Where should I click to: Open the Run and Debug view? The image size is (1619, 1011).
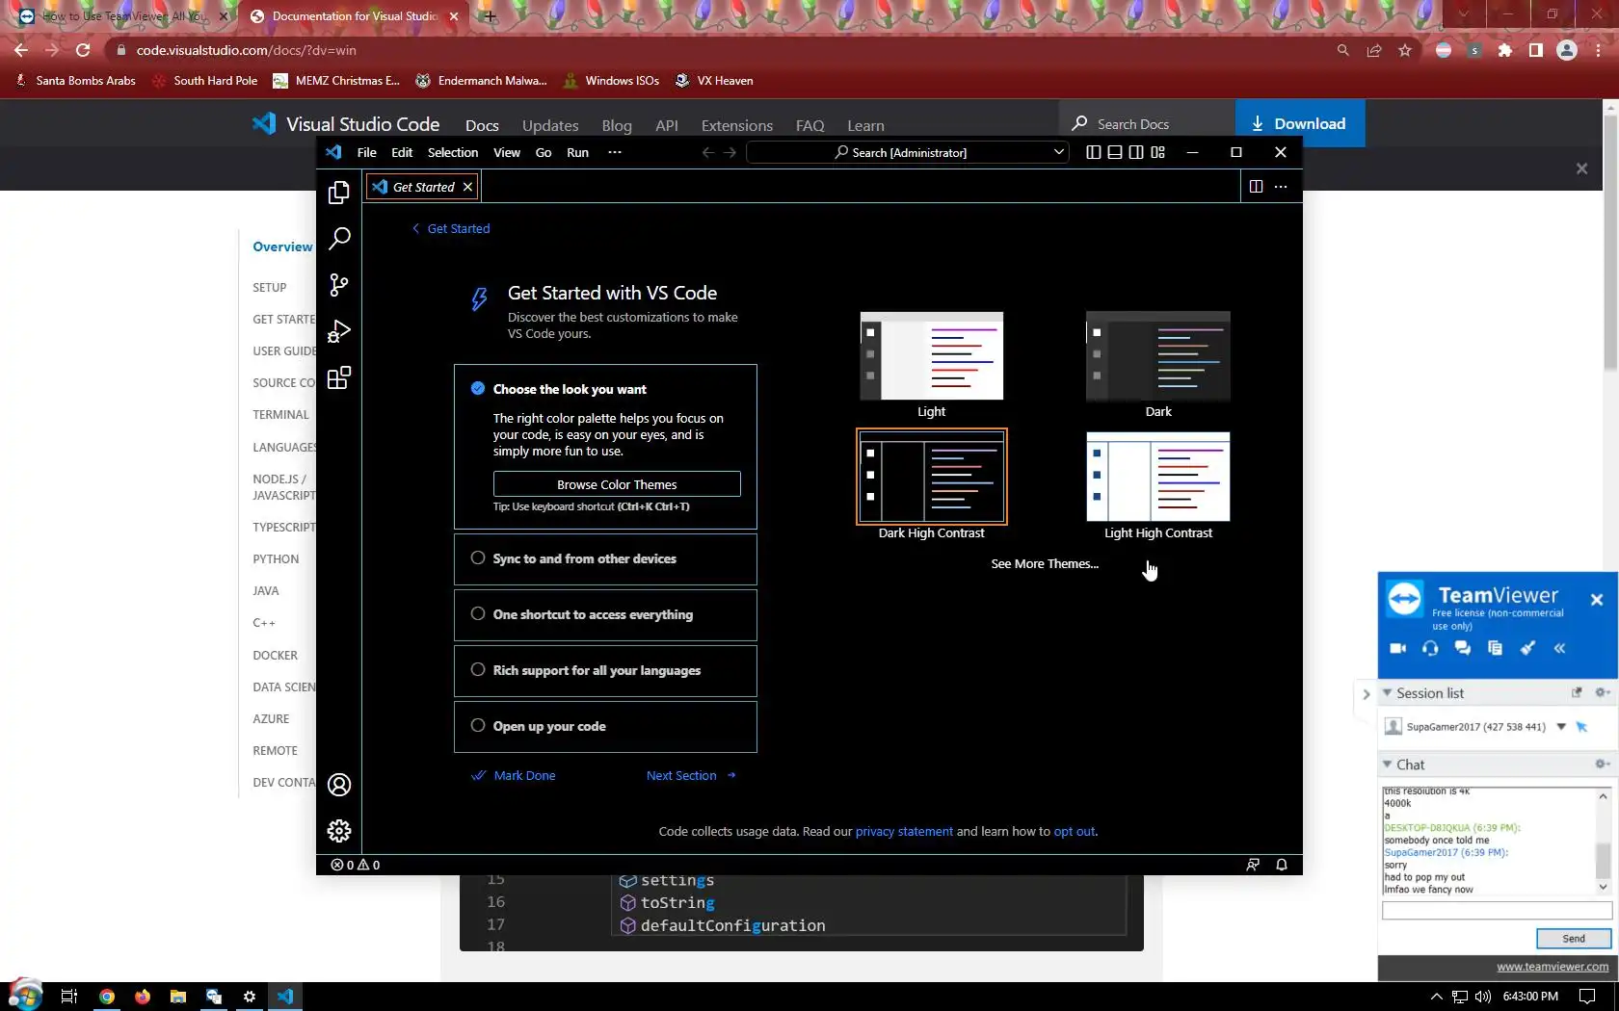pos(339,331)
